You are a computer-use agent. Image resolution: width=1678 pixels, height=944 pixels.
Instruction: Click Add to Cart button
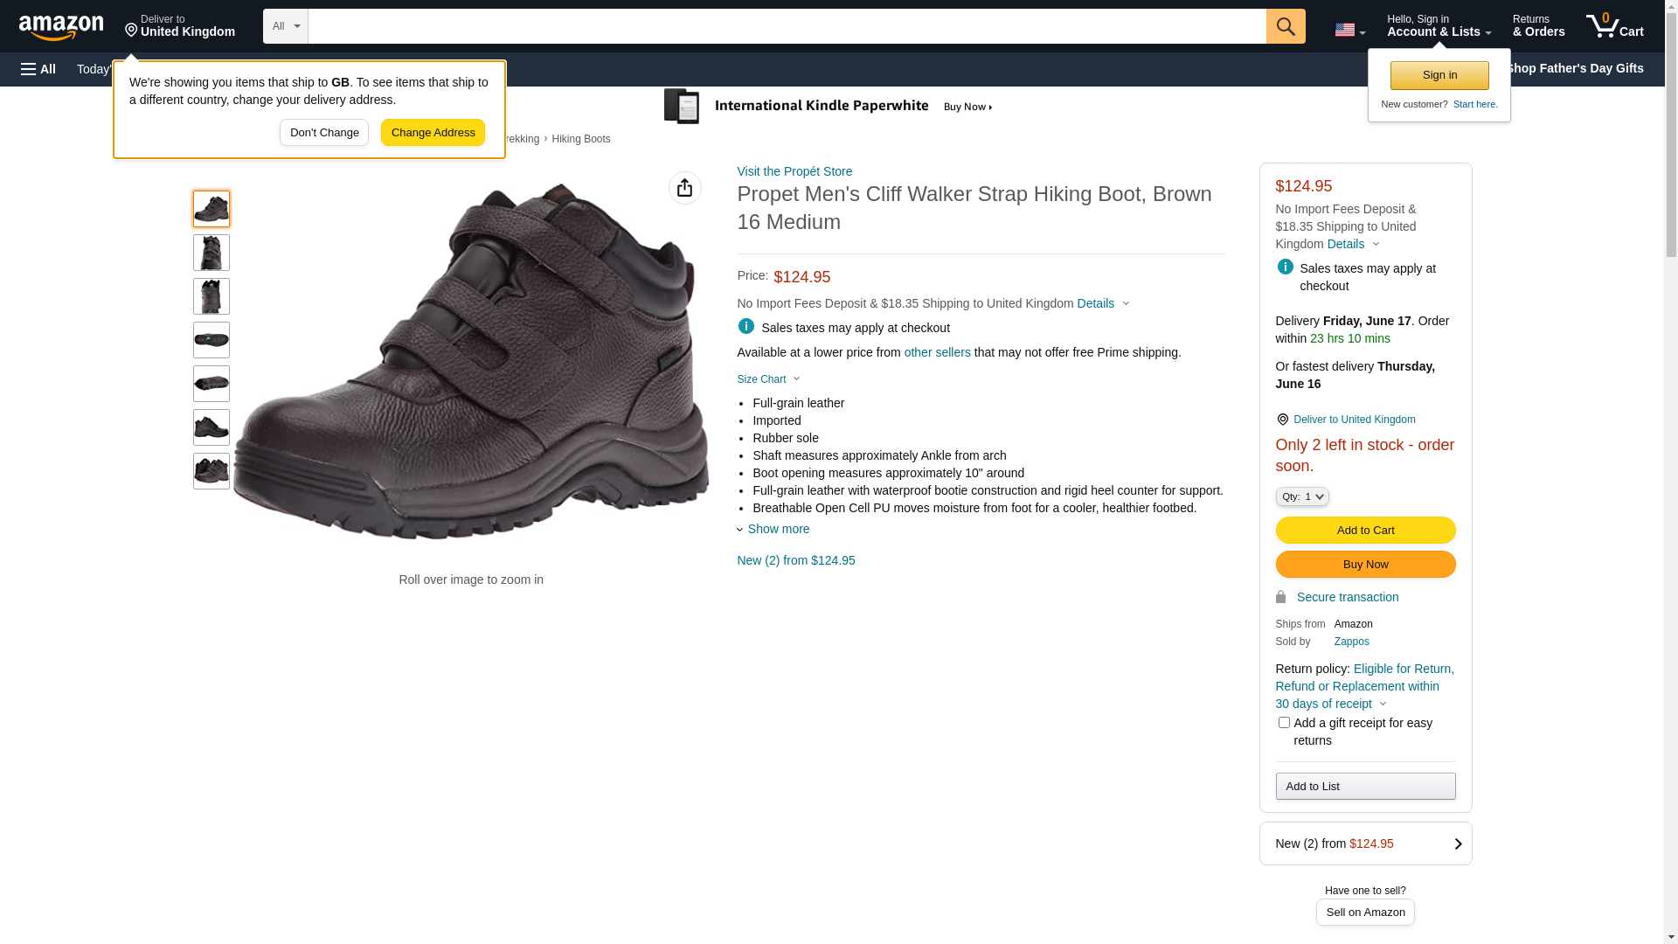click(x=1365, y=530)
